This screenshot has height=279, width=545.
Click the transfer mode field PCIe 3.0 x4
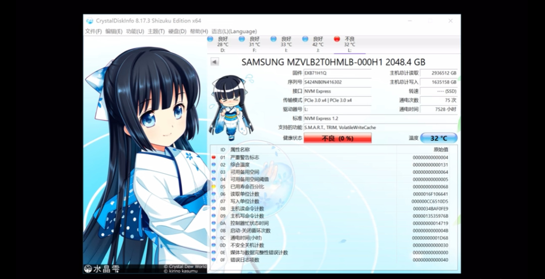click(337, 100)
